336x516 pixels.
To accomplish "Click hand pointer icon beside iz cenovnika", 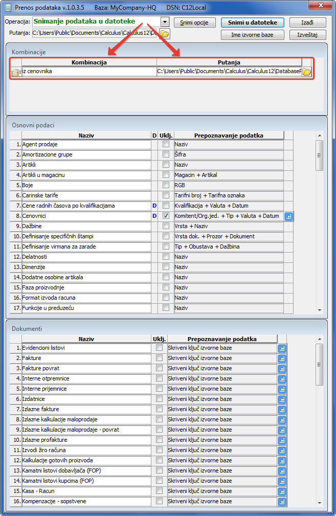I will click(16, 72).
